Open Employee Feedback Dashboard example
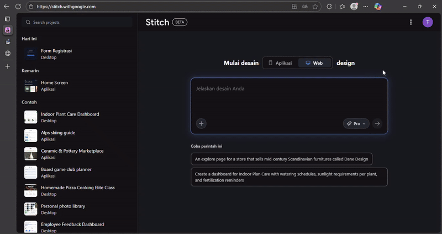This screenshot has height=234, width=442. tap(77, 227)
